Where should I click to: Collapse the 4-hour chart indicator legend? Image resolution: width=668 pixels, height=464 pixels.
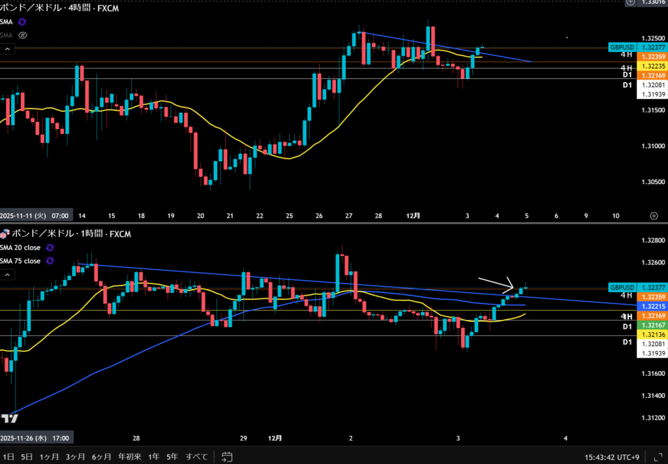7,49
